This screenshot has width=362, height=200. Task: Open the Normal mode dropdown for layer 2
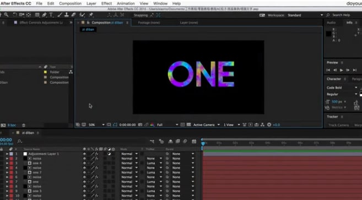tap(129, 159)
